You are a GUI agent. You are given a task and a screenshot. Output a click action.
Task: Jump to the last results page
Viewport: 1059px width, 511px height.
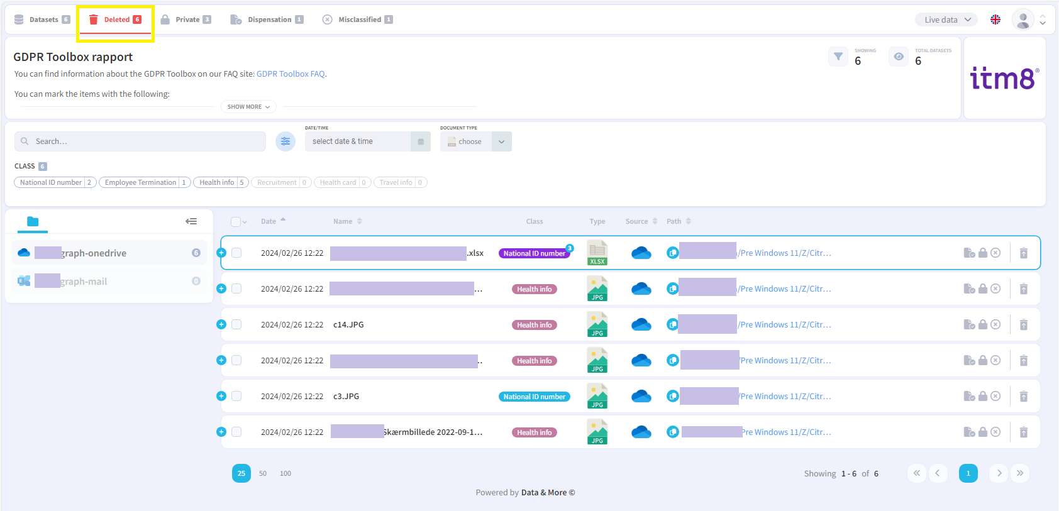(1020, 473)
